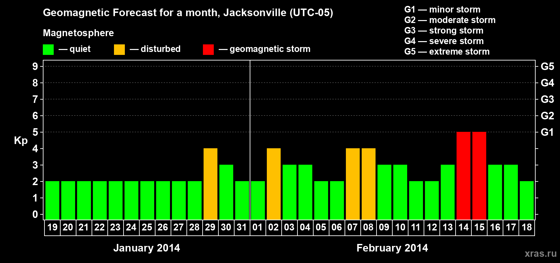Click date label 10 on the axis
The image size is (560, 263).
tap(400, 227)
